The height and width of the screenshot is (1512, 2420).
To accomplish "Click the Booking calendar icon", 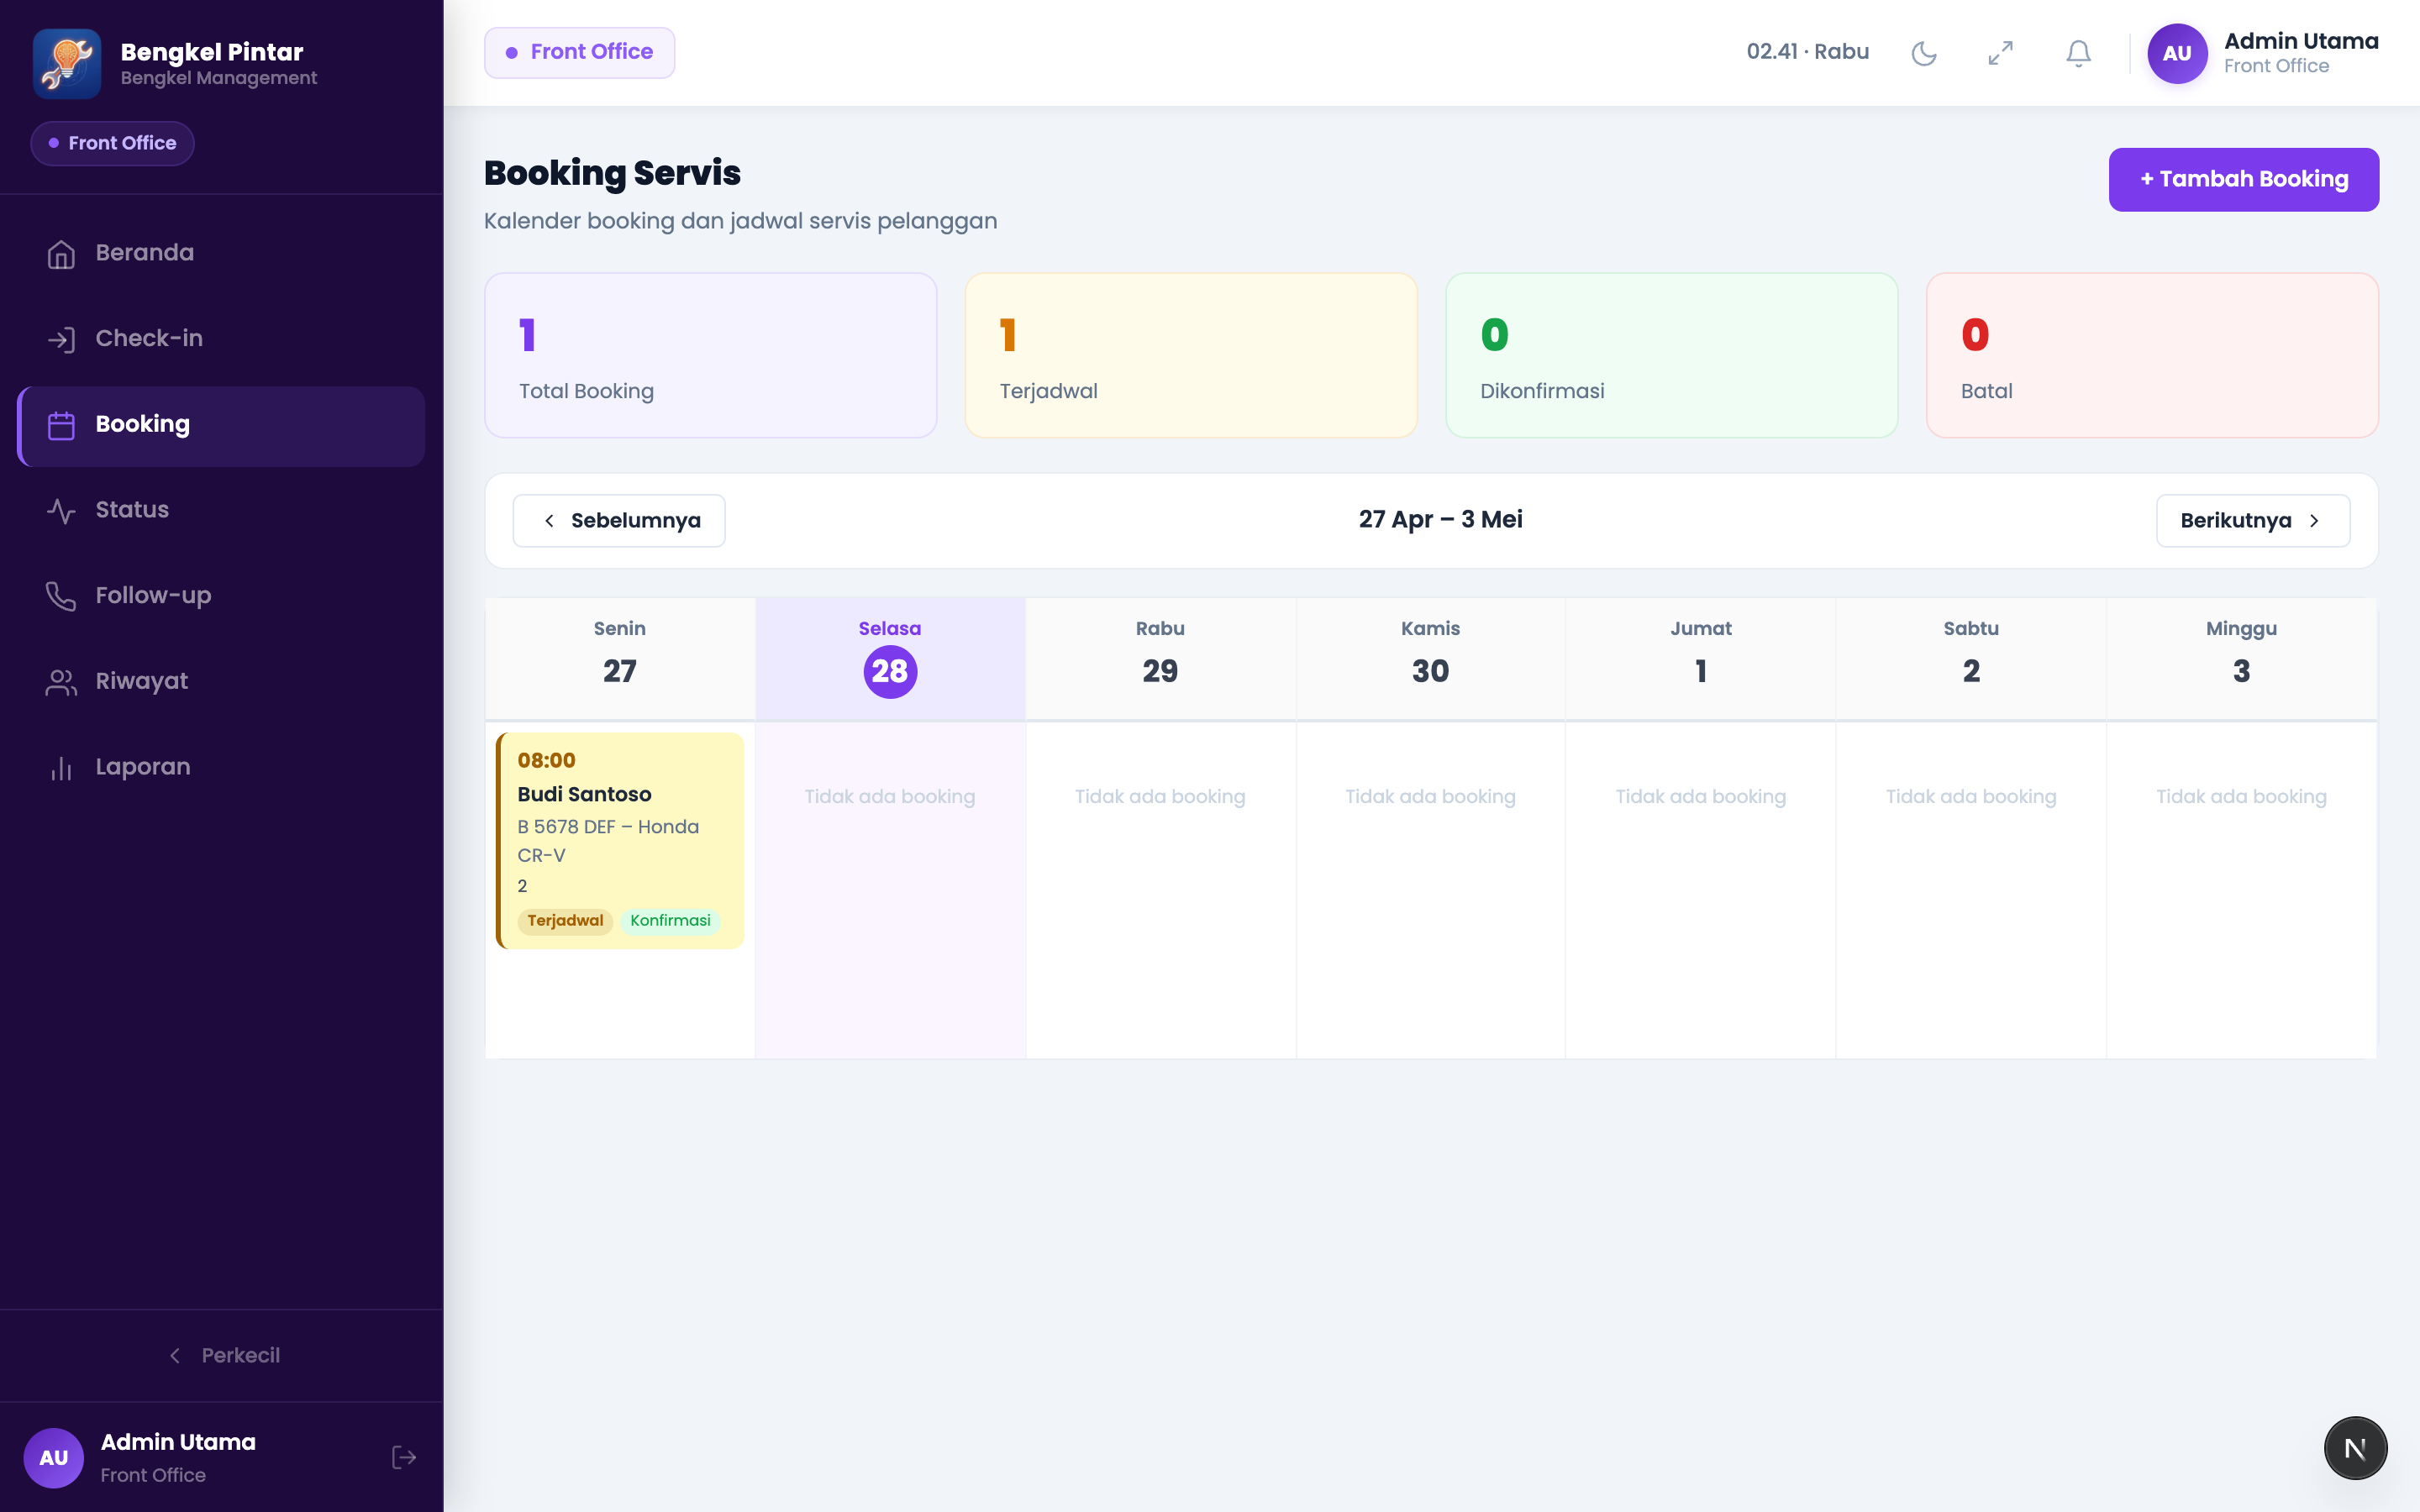I will 61,426.
